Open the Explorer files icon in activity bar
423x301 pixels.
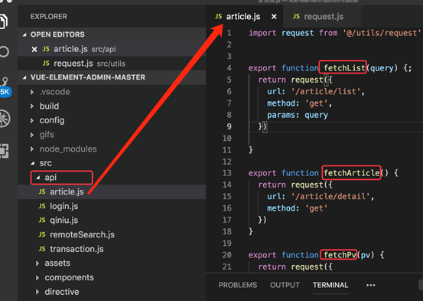pyautogui.click(x=3, y=21)
